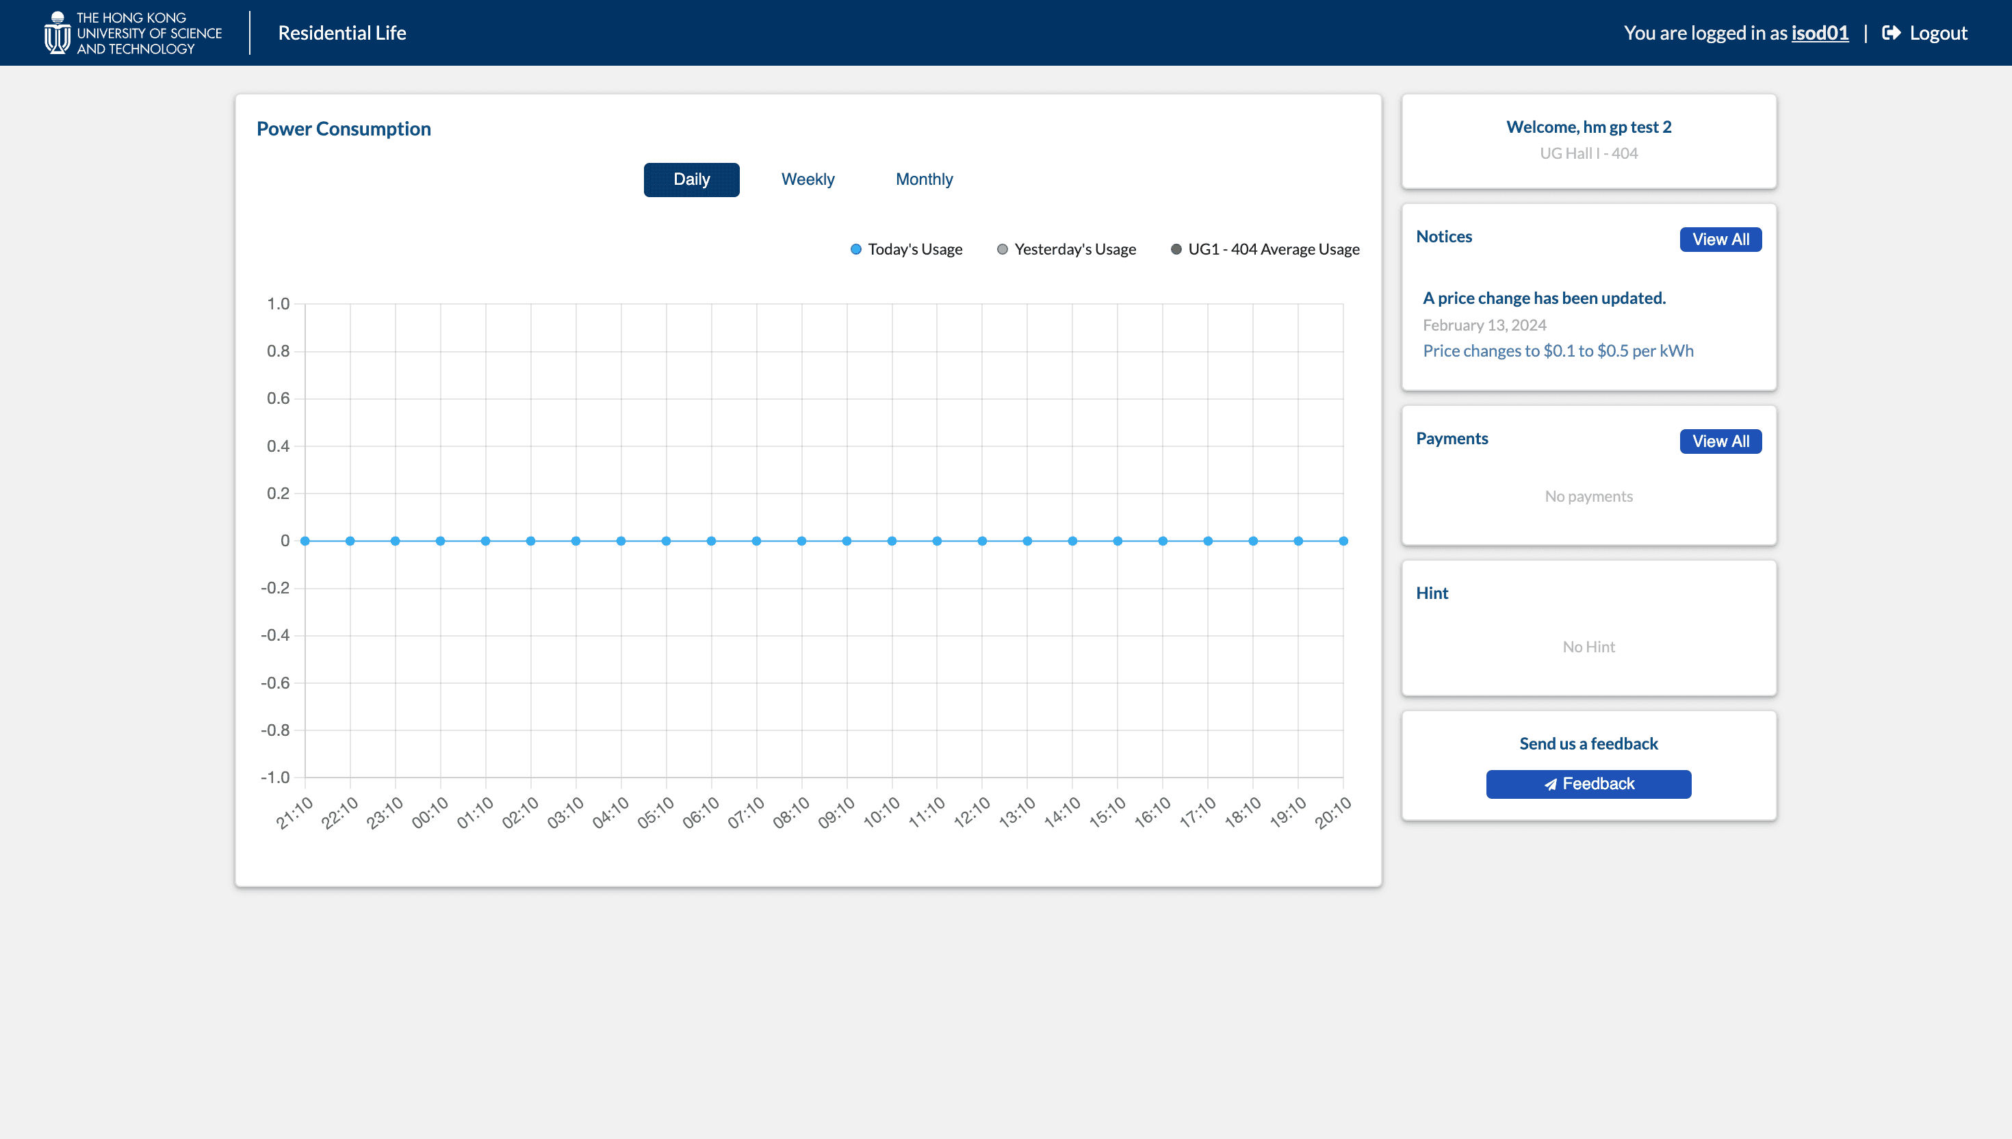
Task: Open View All payments panel
Action: (x=1720, y=441)
